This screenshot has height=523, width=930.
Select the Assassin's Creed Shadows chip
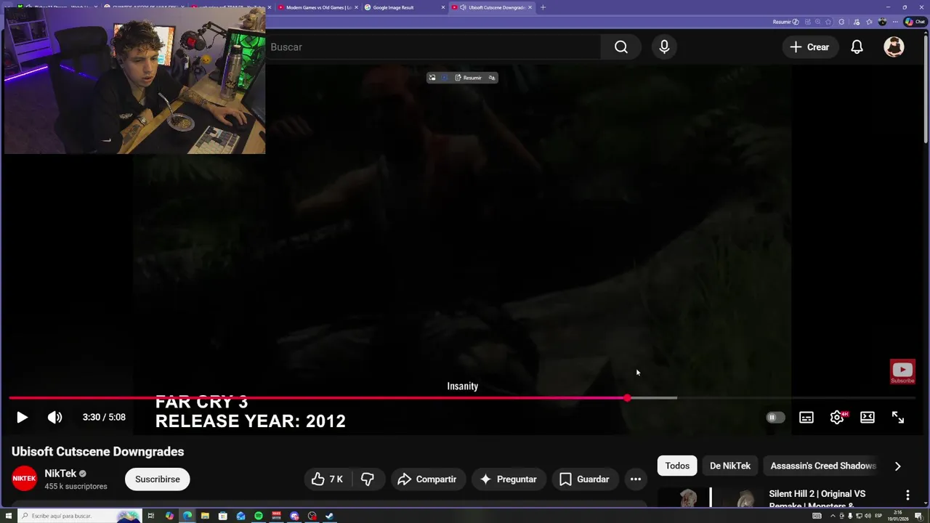823,466
